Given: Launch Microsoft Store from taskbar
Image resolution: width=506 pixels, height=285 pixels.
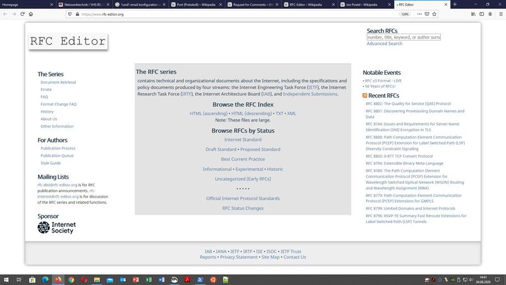Looking at the screenshot, I should (32, 279).
